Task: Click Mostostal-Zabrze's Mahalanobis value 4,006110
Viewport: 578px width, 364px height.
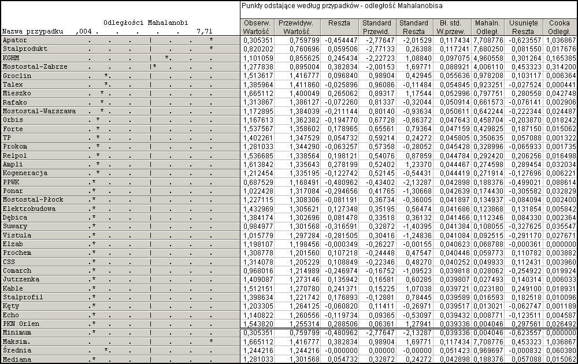Action: coord(489,66)
